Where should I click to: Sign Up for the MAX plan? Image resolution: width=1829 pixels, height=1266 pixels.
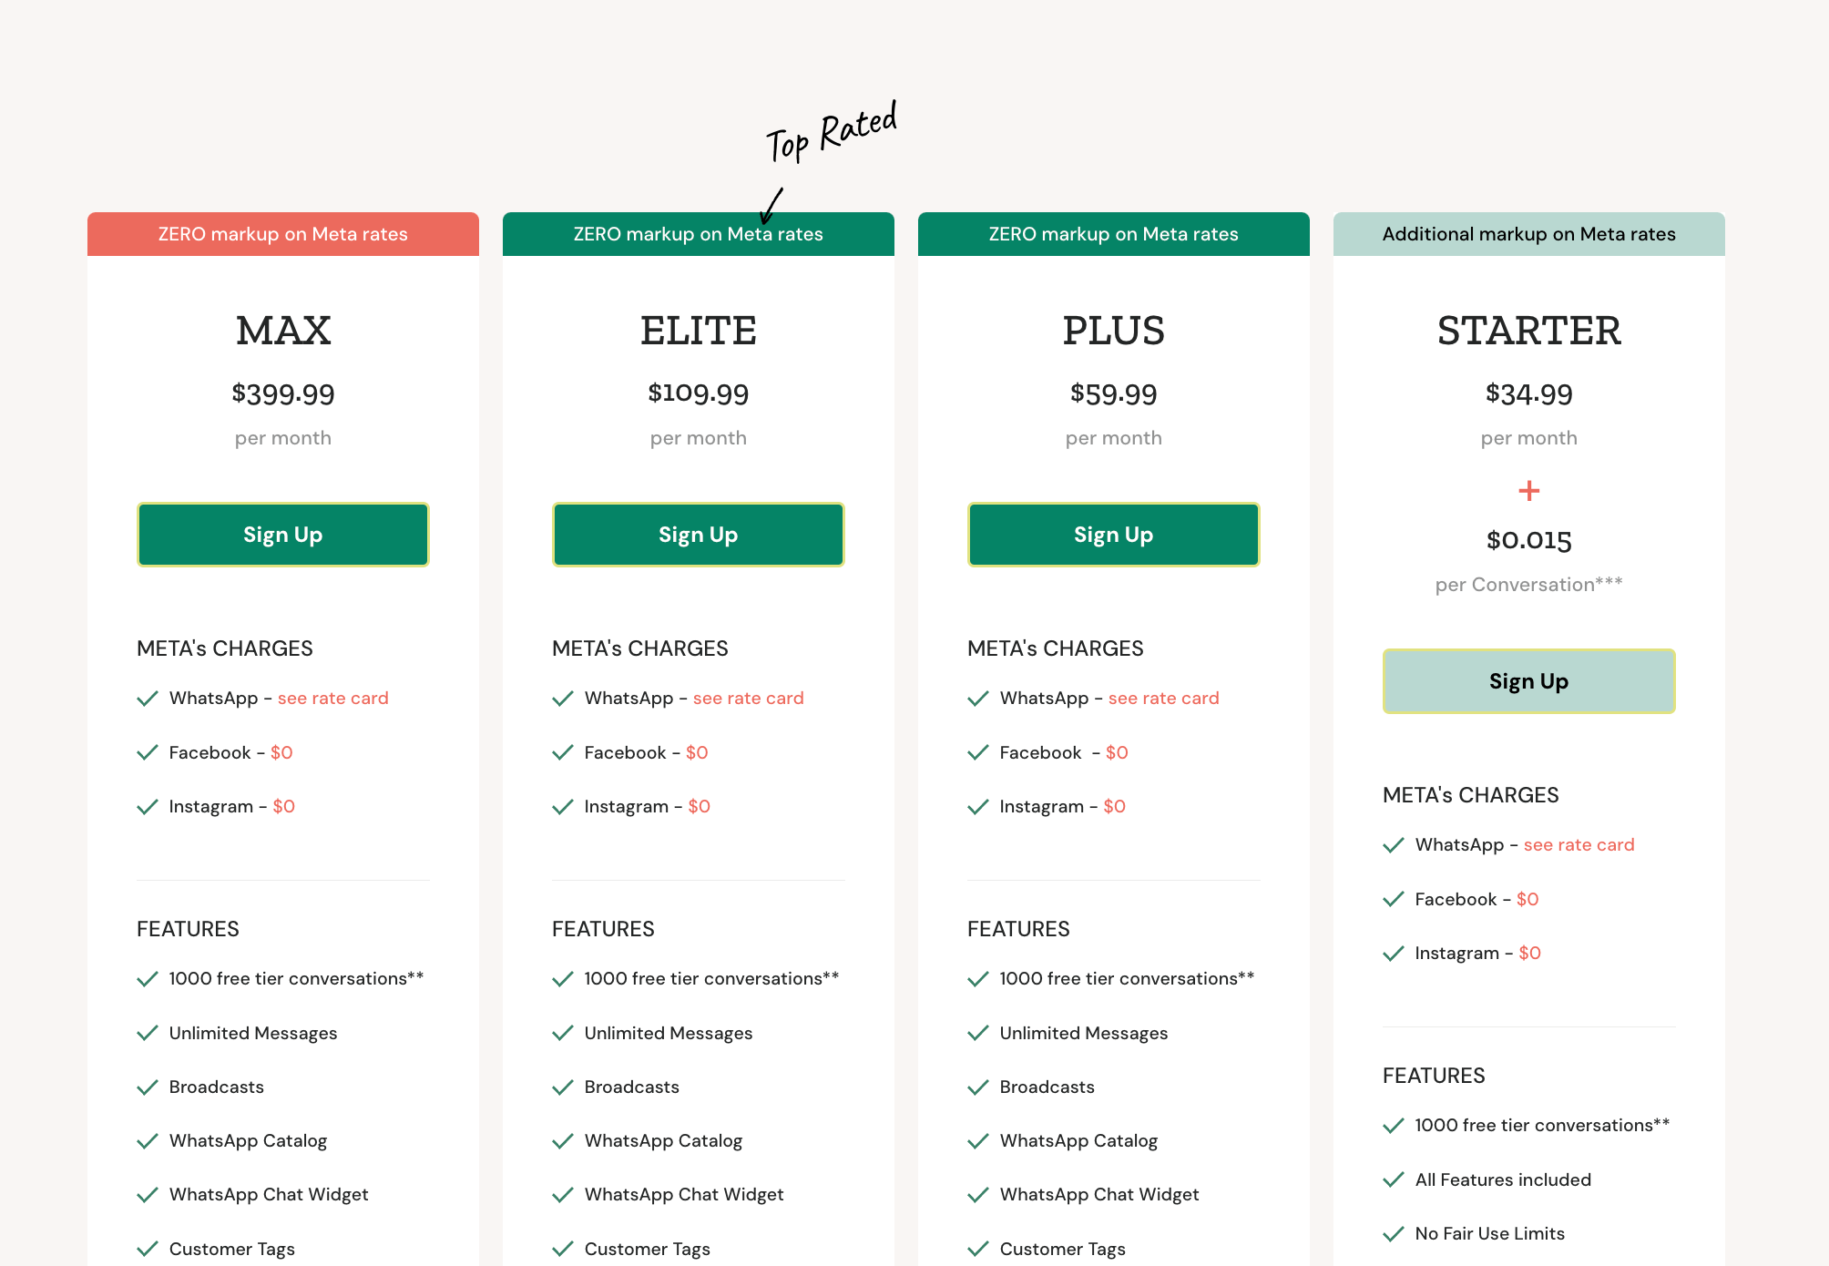[x=282, y=535]
